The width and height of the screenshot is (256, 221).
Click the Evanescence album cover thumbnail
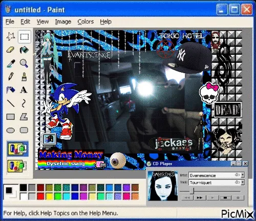tap(163, 186)
